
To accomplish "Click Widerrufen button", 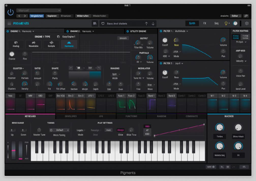I will click(83, 16).
